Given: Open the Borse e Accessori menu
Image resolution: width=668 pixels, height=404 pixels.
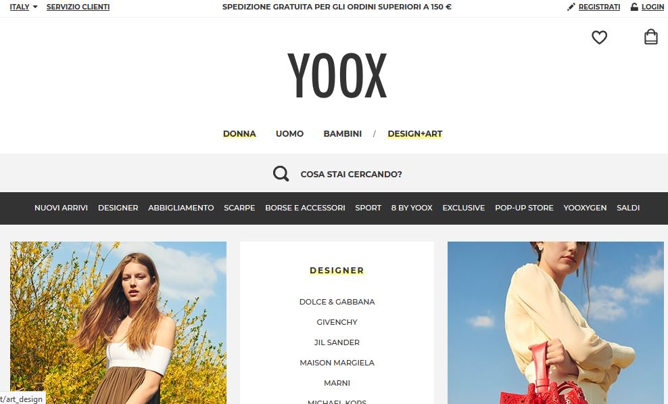Looking at the screenshot, I should (305, 208).
